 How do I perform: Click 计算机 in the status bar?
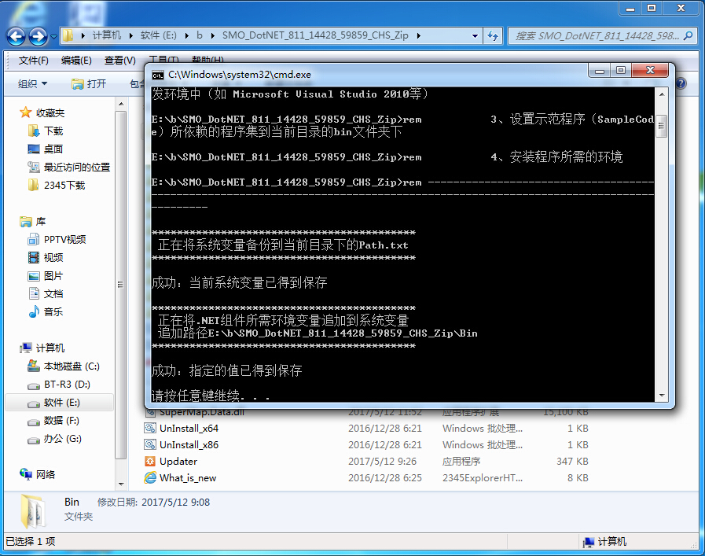point(604,542)
